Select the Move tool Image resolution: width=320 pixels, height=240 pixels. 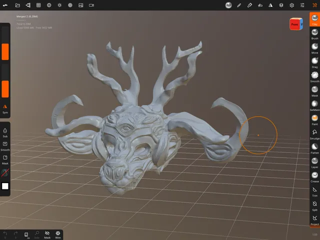(x=314, y=48)
